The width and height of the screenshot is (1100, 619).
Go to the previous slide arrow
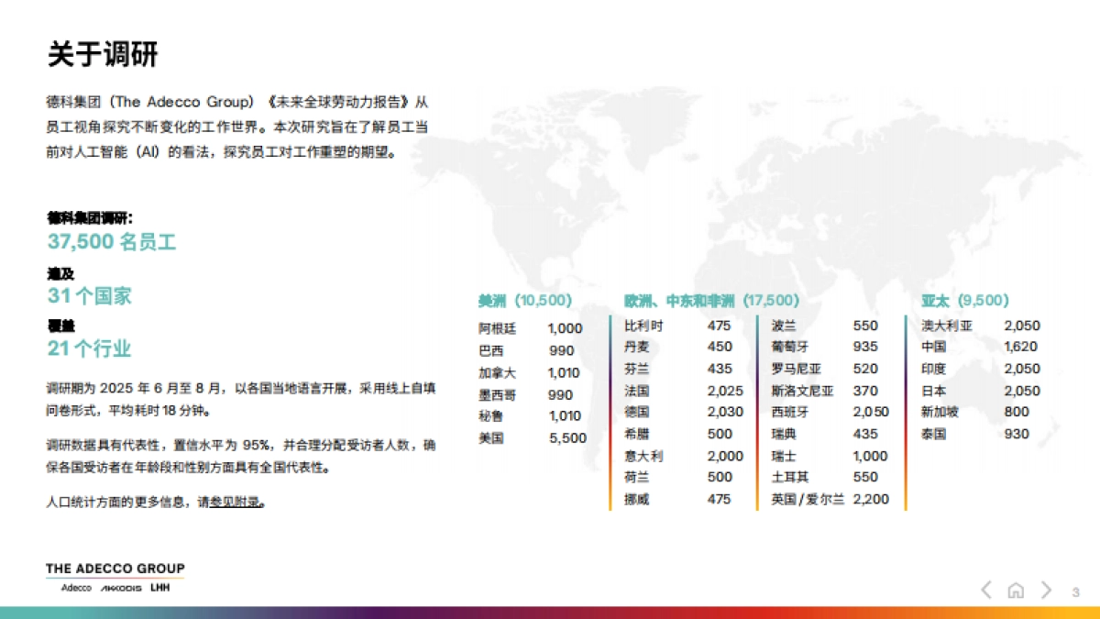987,591
